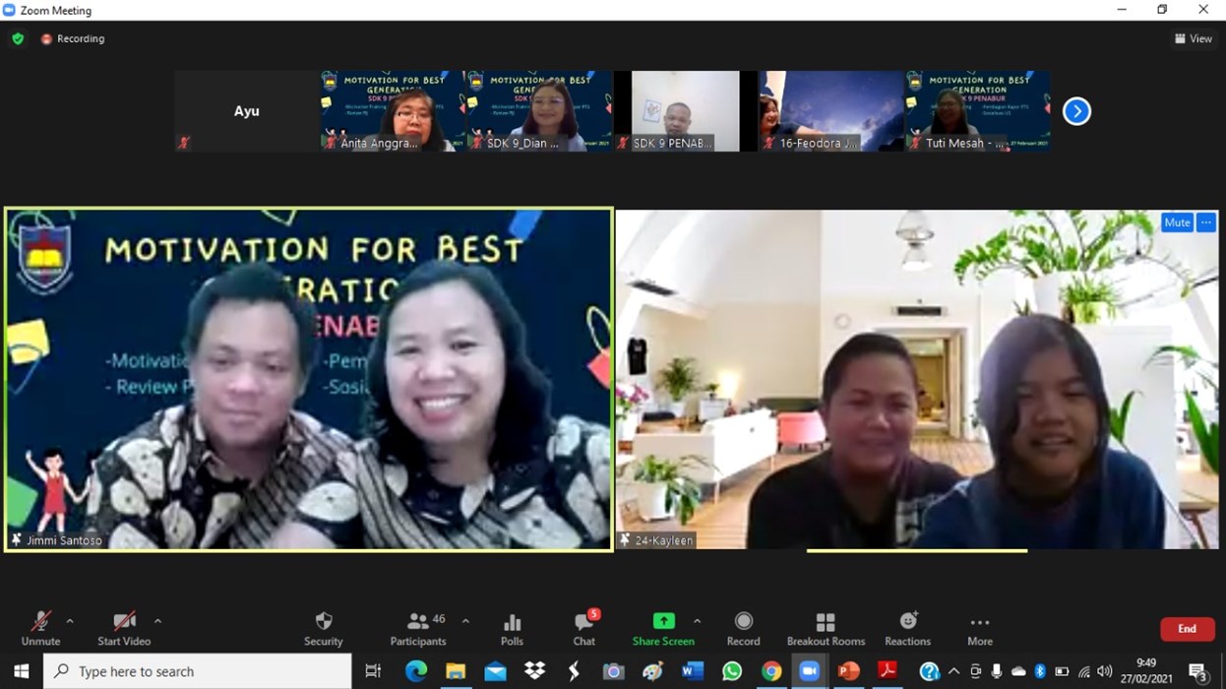Open Task View on taskbar
The width and height of the screenshot is (1226, 689).
pos(373,671)
